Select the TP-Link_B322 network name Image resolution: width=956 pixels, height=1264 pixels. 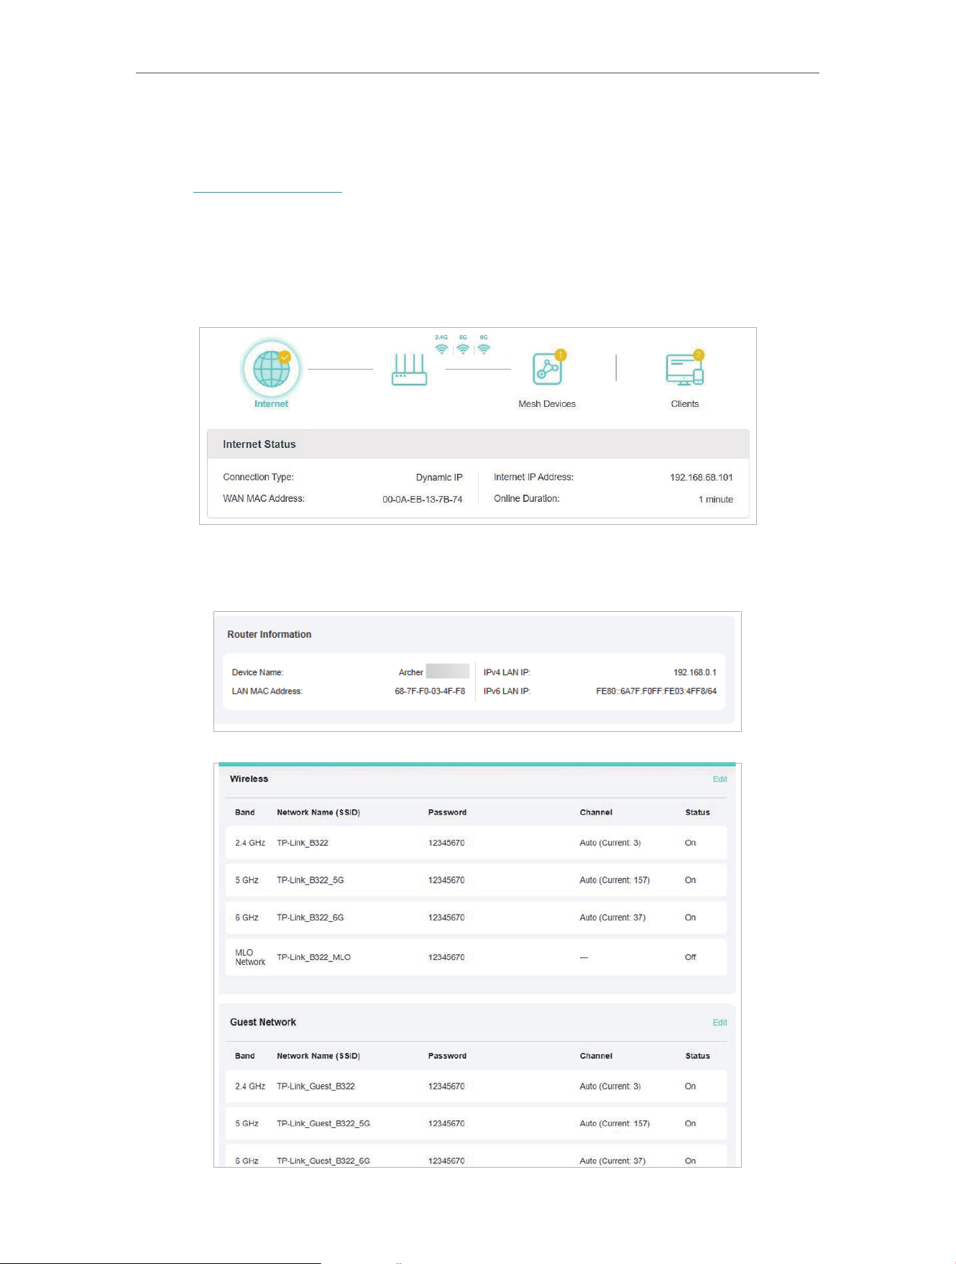303,843
